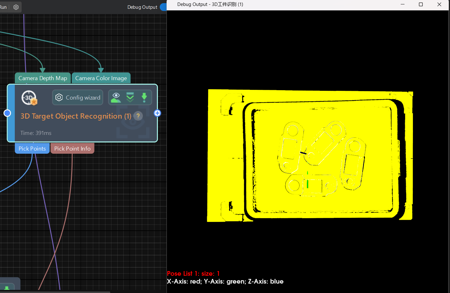Toggle the image preview eye icon on the node

(115, 97)
